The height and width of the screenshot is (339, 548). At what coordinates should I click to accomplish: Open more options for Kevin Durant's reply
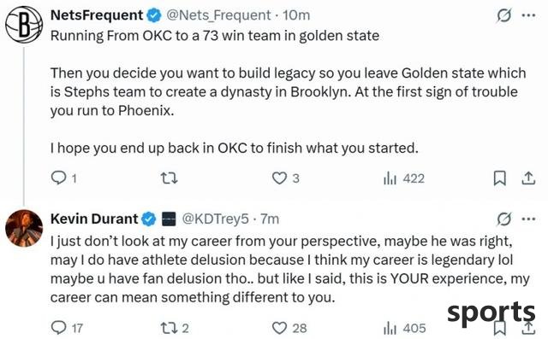[x=528, y=219]
